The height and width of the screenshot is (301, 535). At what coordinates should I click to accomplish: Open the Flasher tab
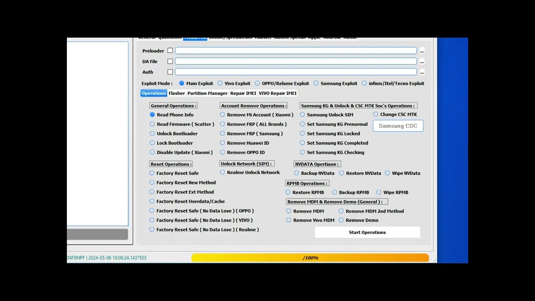coord(177,93)
